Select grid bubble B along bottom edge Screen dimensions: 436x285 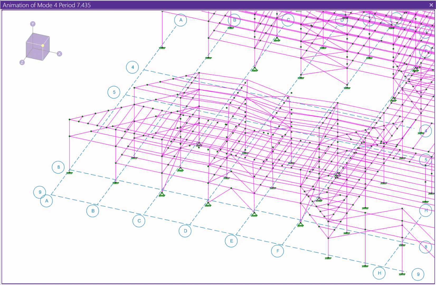[93, 211]
